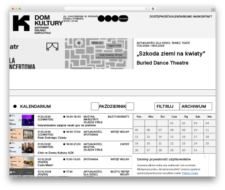Select day 31 in the calendar grid
Image resolution: width=225 pixels, height=190 pixels.
(198, 150)
